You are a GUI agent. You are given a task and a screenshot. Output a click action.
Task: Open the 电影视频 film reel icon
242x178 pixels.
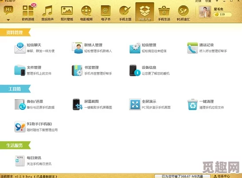point(86,11)
